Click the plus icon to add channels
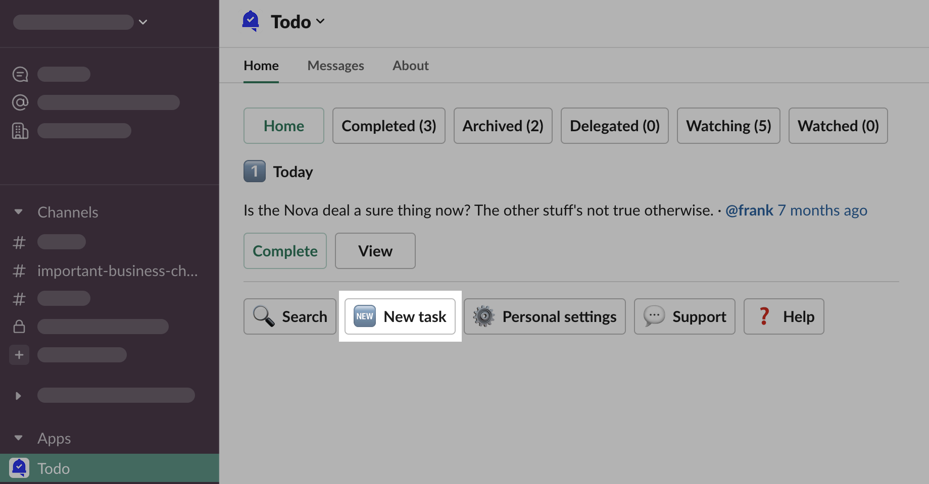 click(x=19, y=355)
